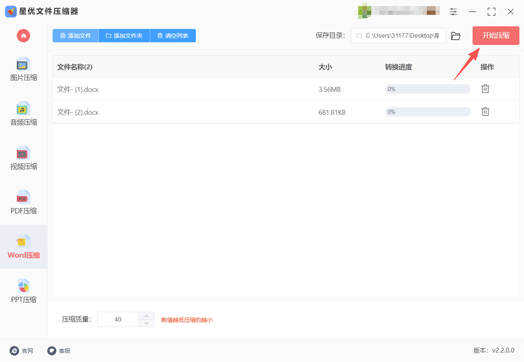Viewport: 524px width, 362px height.
Task: Click the 添加文件 toolbar button
Action: 75,35
